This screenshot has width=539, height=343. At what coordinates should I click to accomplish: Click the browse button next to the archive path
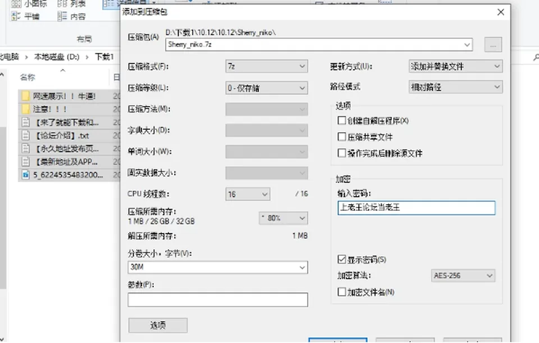click(493, 45)
